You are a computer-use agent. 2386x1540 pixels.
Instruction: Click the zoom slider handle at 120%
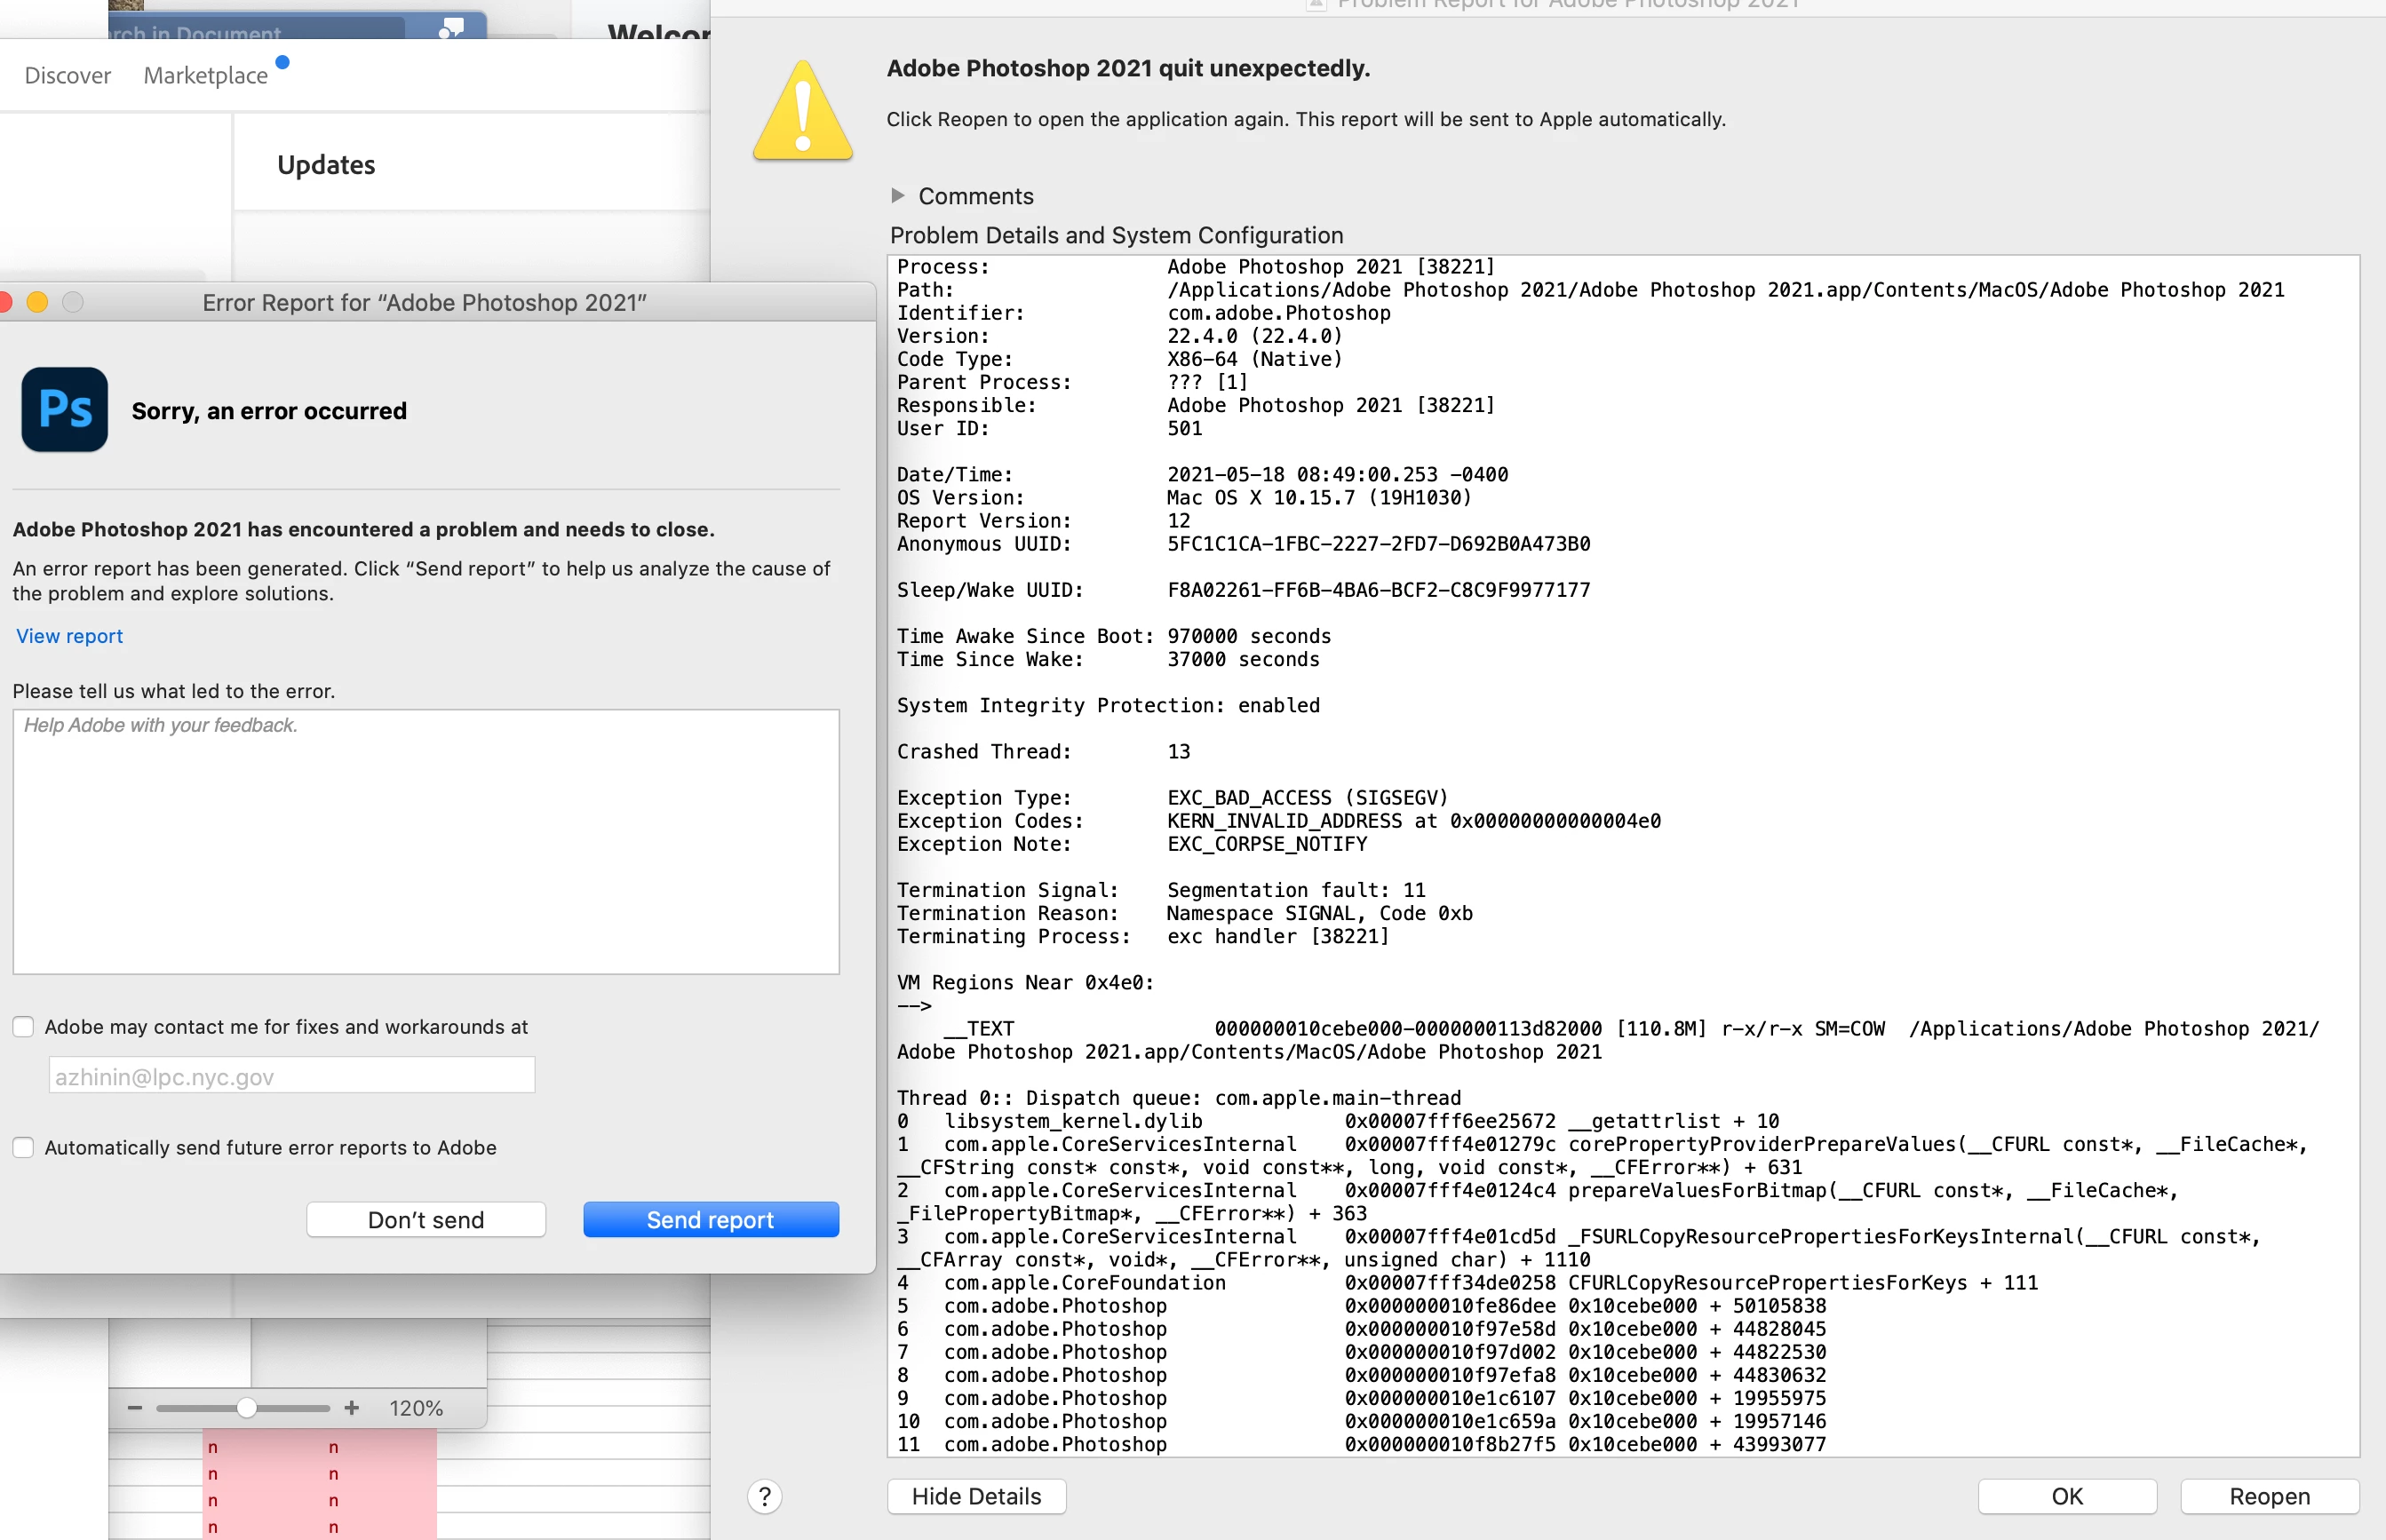tap(247, 1408)
